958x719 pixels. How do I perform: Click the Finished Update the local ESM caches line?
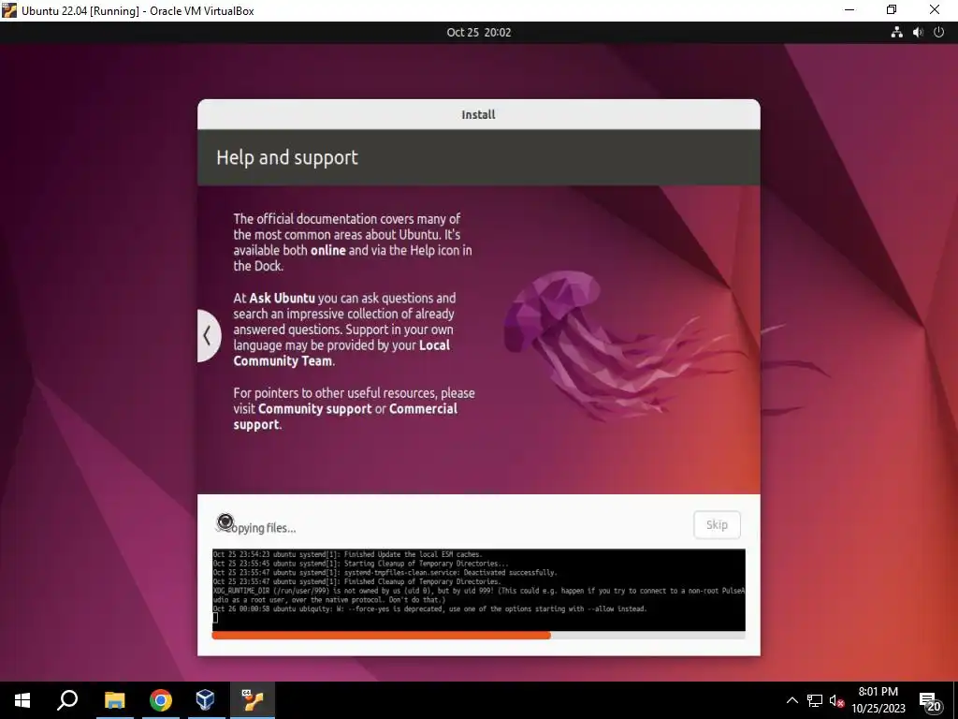tap(347, 554)
